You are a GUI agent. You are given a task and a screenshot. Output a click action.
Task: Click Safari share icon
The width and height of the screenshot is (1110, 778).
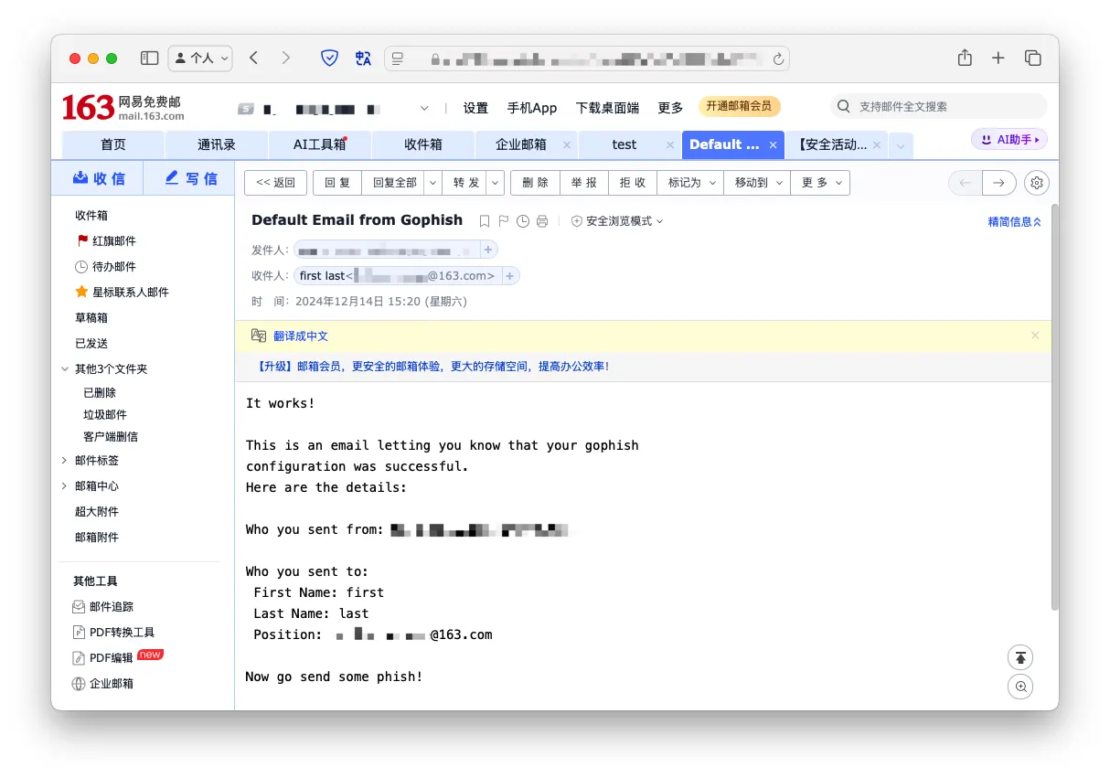point(965,58)
